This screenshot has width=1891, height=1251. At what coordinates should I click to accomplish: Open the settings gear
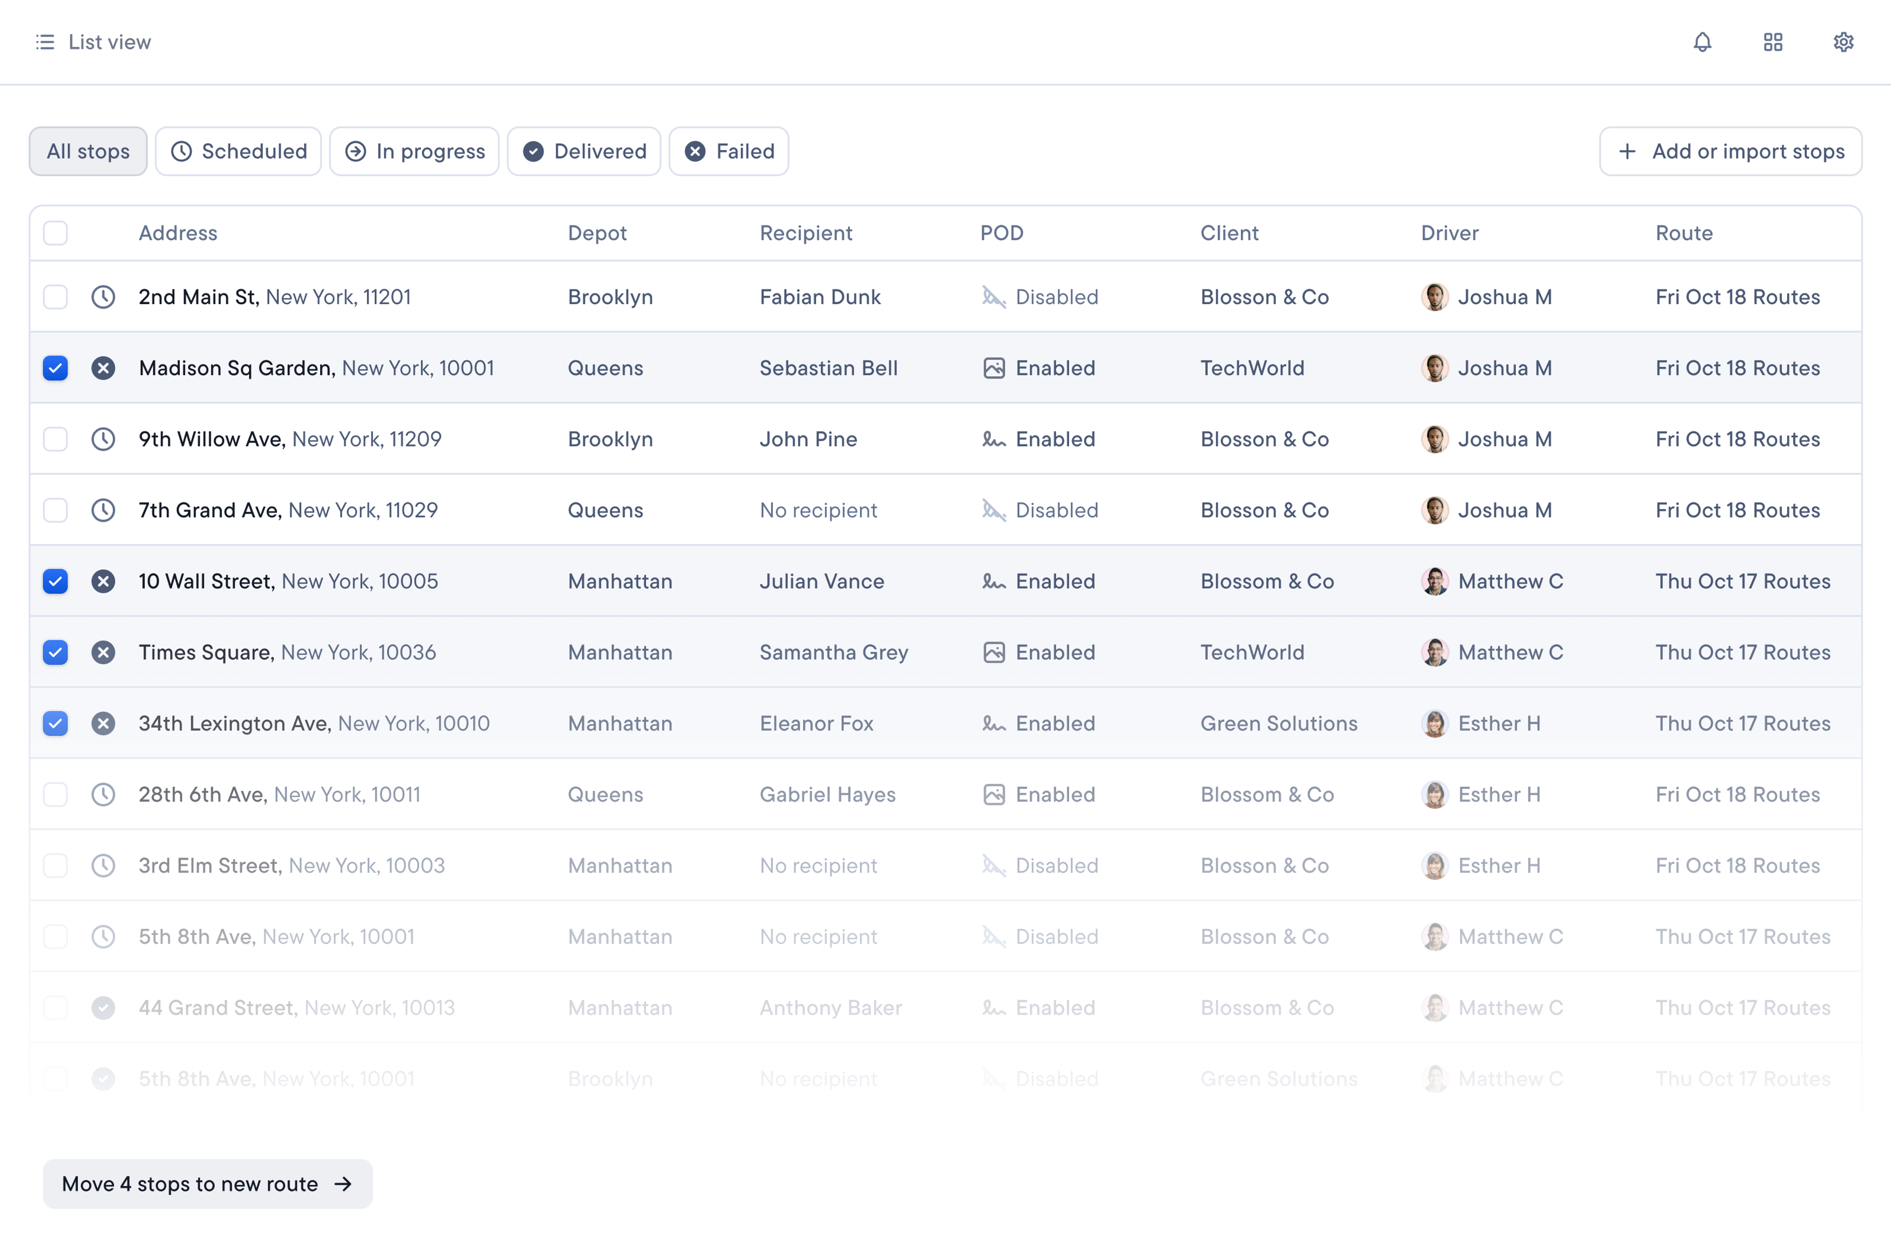(1842, 41)
